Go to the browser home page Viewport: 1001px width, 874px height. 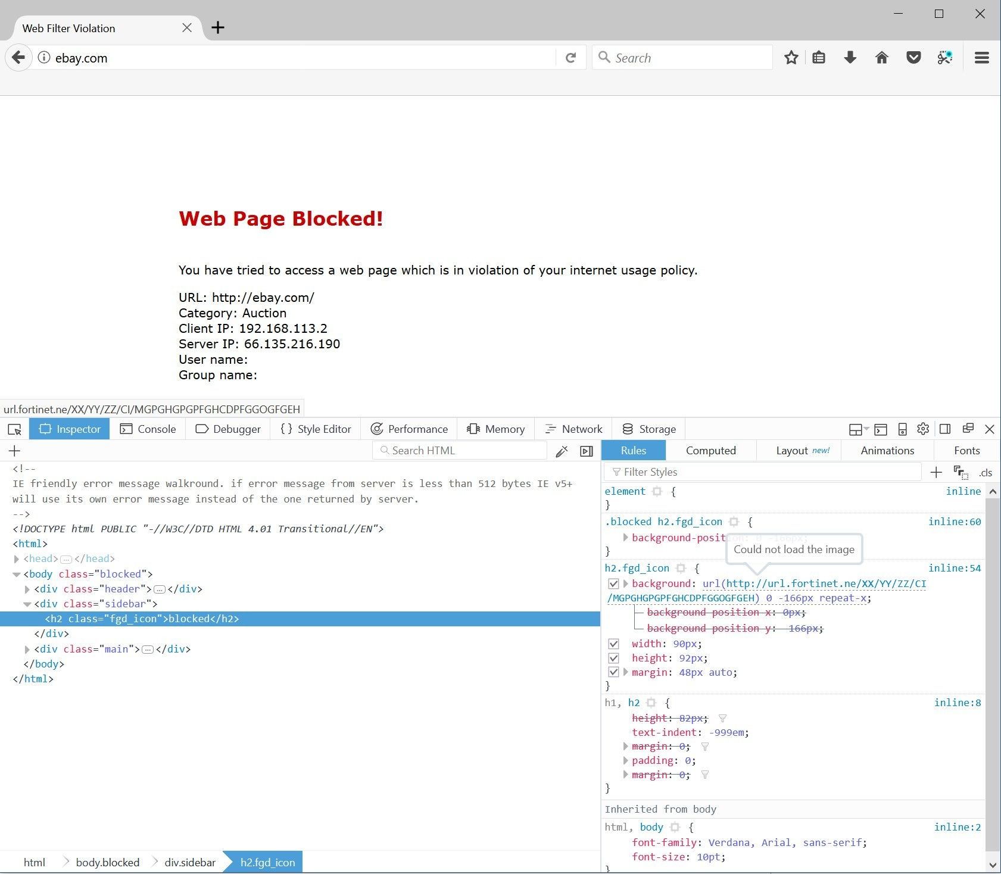click(882, 58)
